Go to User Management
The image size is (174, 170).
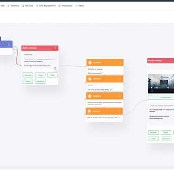46,6
